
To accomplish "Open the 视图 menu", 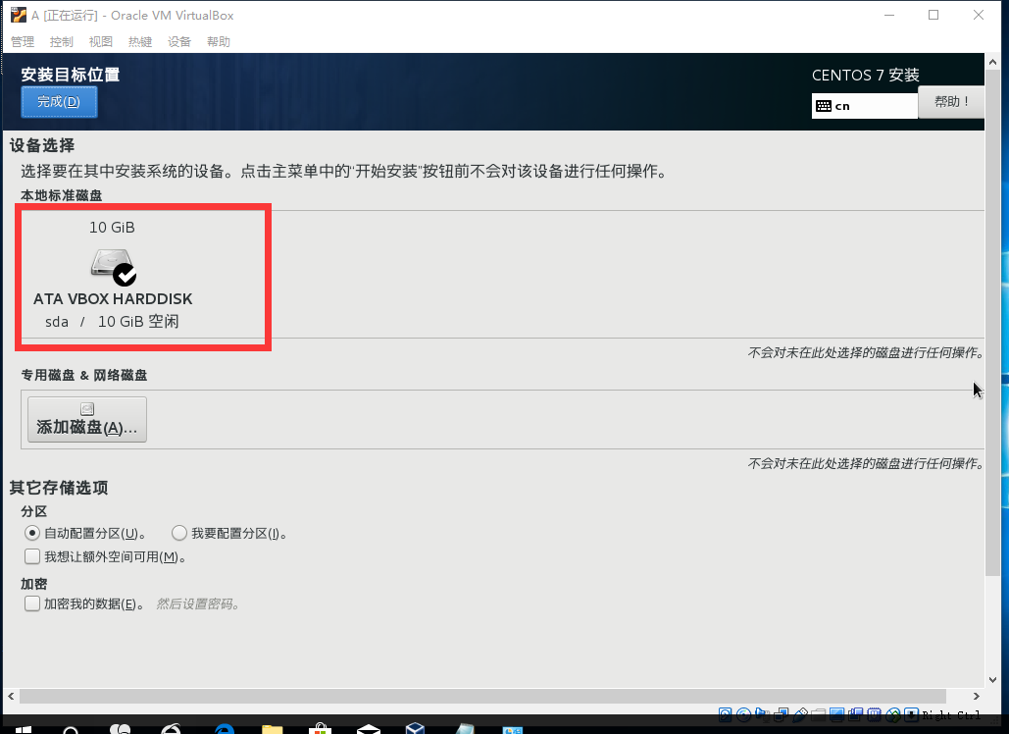I will tap(101, 42).
